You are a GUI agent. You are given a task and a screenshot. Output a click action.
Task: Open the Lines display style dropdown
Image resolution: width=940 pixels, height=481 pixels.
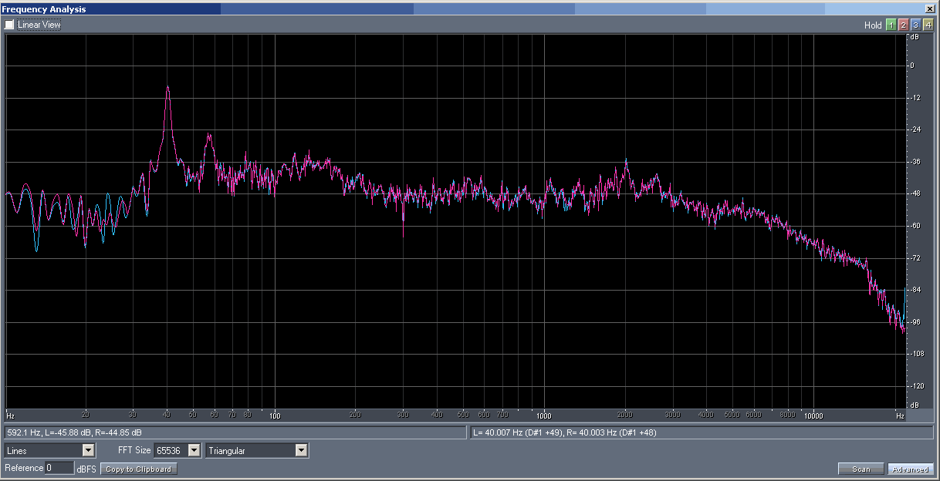(x=88, y=450)
